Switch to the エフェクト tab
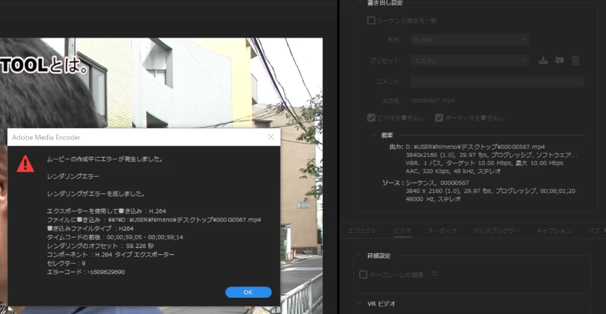Viewport: 606px width, 314px height. pos(362,231)
